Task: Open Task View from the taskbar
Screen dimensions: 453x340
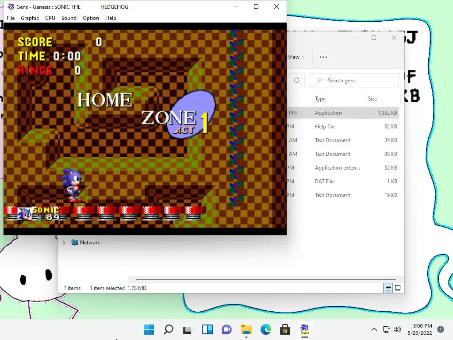Action: click(187, 329)
